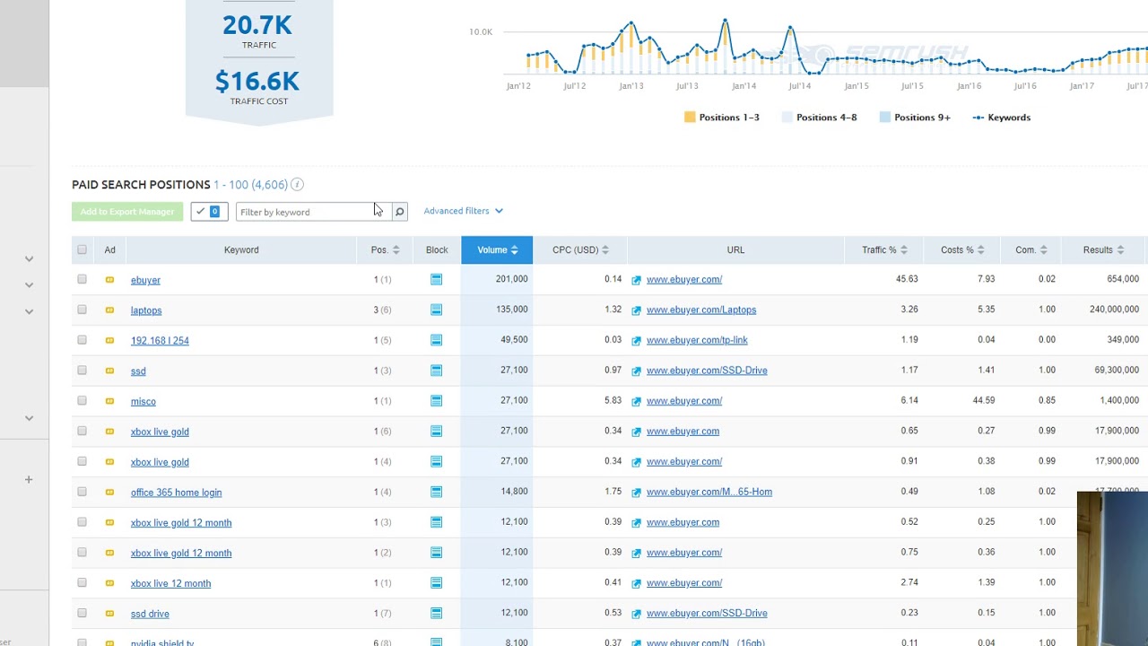Click the info icon beside Paid Search Positions
This screenshot has width=1148, height=646.
coord(297,185)
